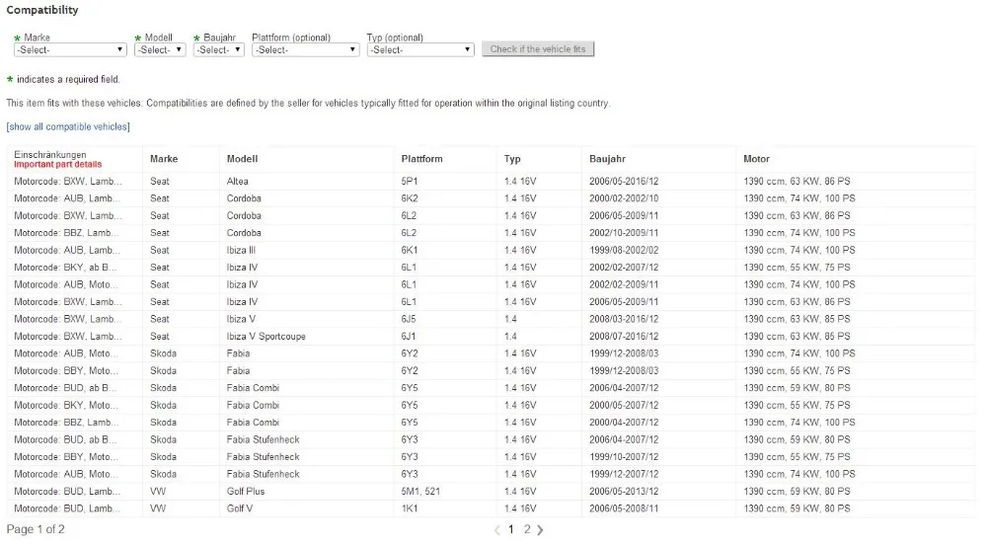Click Seat brand cell in Altea row
987x547 pixels.
click(160, 182)
